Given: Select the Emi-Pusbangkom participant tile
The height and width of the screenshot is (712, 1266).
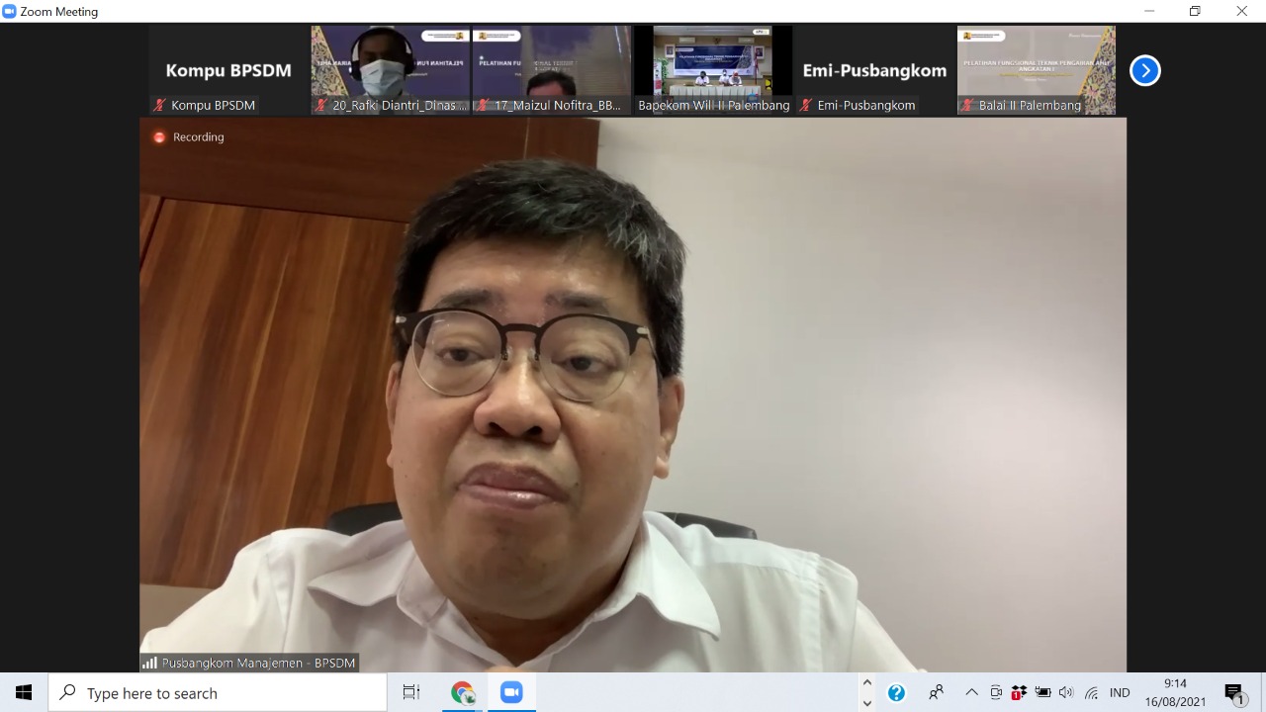Looking at the screenshot, I should pyautogui.click(x=874, y=70).
